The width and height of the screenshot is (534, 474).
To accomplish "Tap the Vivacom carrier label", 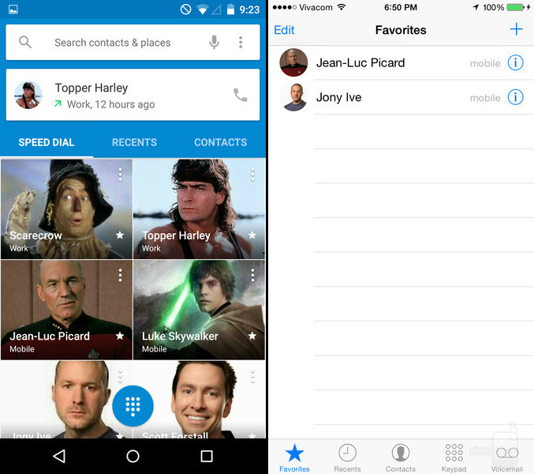I will [x=316, y=7].
